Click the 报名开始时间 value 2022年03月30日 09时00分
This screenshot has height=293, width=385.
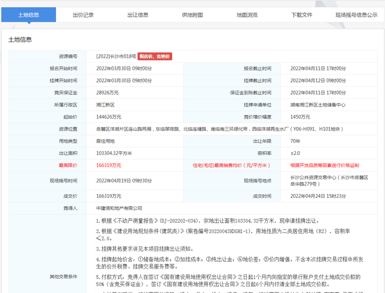[124, 69]
